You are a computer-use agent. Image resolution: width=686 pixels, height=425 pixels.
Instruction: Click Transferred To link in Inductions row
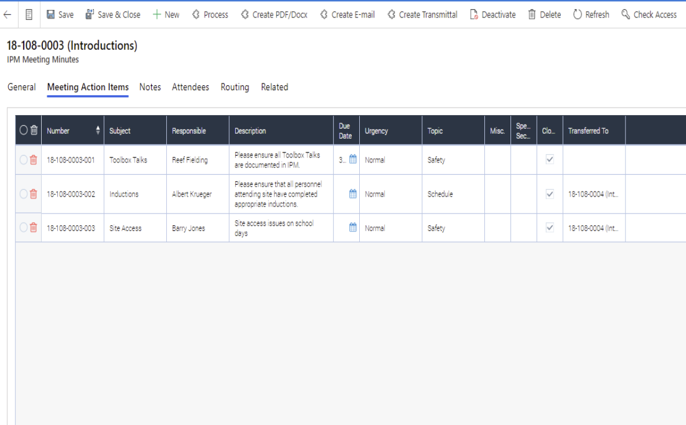(x=593, y=194)
